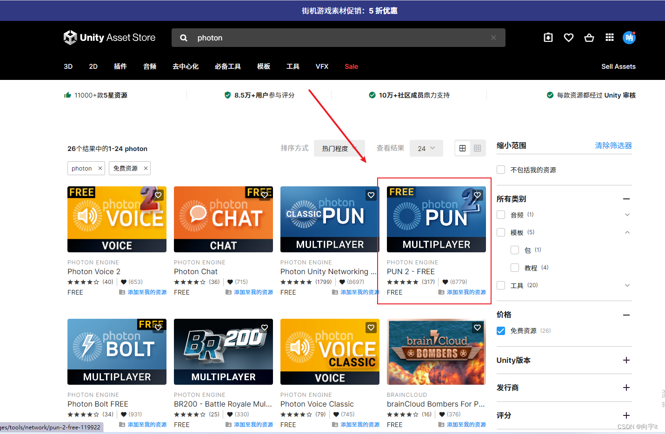The height and width of the screenshot is (434, 665).
Task: Clear the search field with X
Action: [x=493, y=38]
